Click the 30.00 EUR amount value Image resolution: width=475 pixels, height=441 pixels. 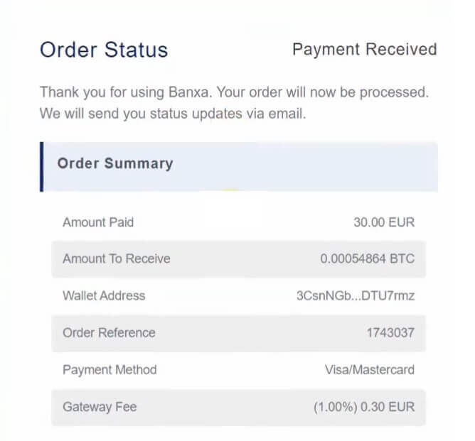pos(384,222)
